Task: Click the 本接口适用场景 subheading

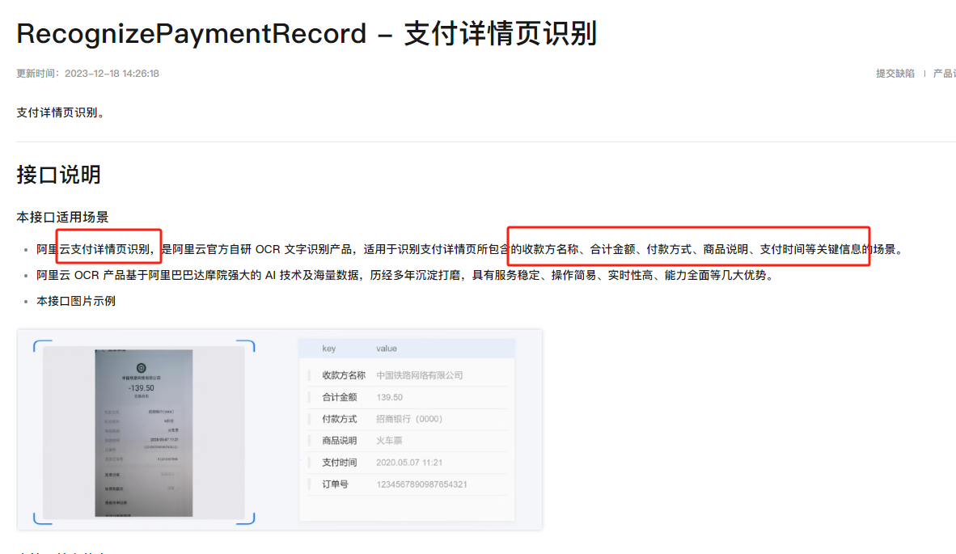Action: 62,217
